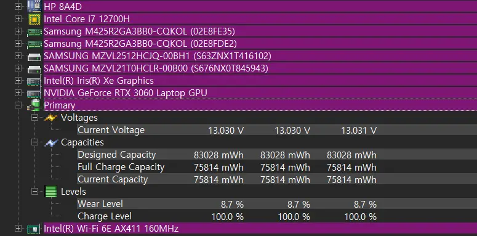Select Intel(R) Wi-Fi 6E AX411 160MHz row
The height and width of the screenshot is (236, 477).
coord(260,229)
